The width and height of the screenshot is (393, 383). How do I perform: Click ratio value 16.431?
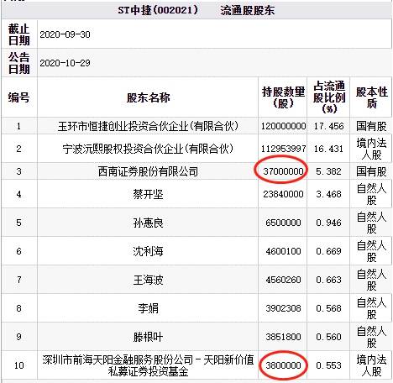328,149
